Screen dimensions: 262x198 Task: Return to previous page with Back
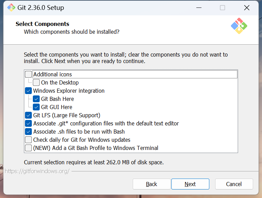tap(152, 184)
